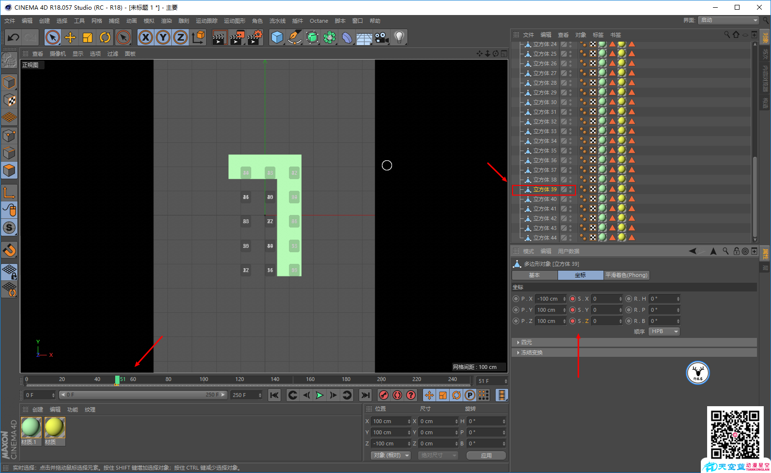Viewport: 771px width, 473px height.
Task: Click the preview range slider bar
Action: (143, 395)
